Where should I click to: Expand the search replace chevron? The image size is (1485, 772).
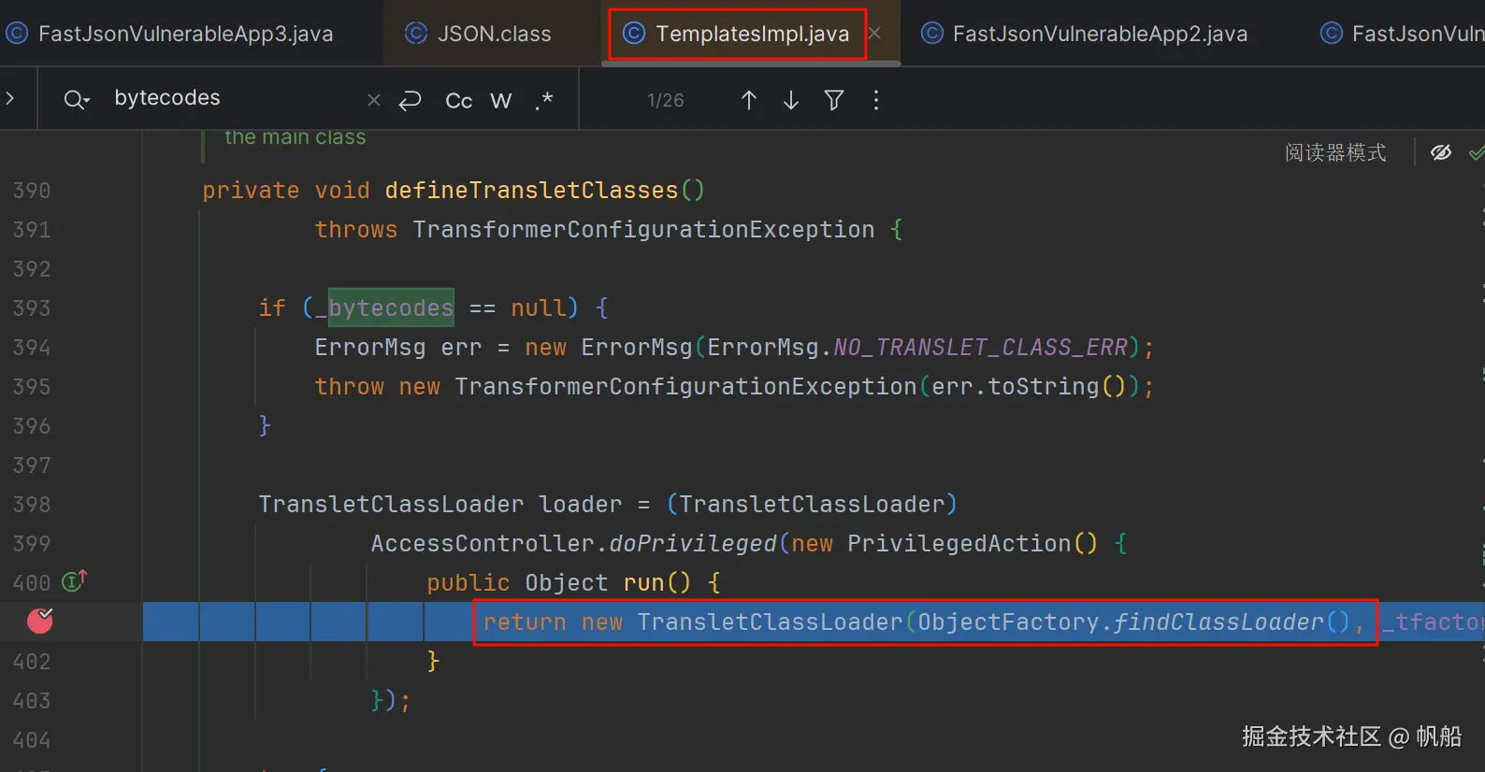click(10, 98)
